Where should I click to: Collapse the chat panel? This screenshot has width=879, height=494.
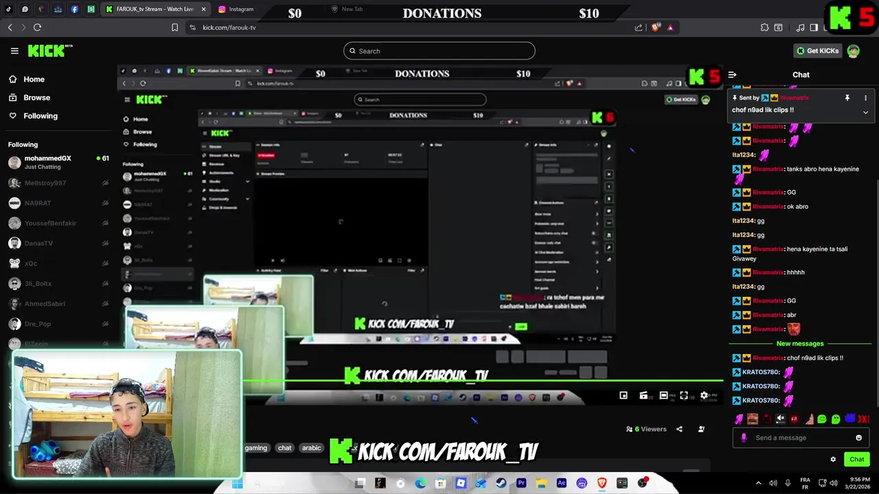(x=732, y=75)
